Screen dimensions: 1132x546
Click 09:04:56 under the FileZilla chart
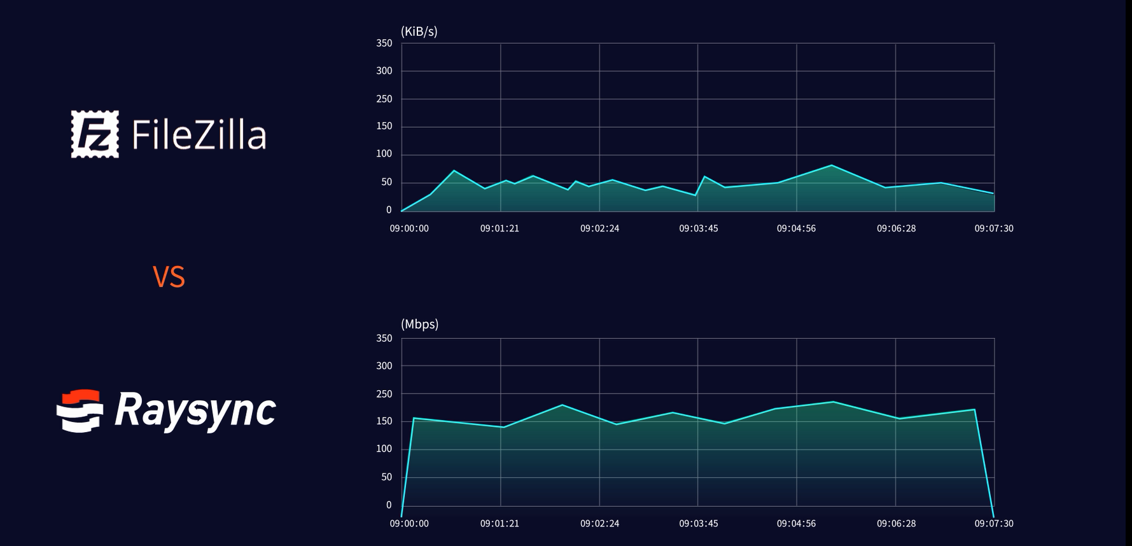click(796, 228)
